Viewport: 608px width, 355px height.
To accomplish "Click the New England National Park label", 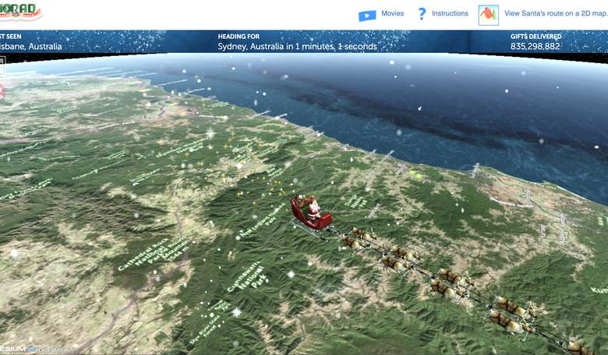I will click(263, 220).
